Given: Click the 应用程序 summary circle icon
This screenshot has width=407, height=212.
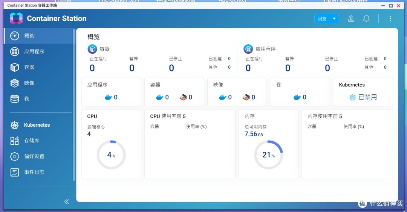Looking at the screenshot, I should [x=248, y=49].
